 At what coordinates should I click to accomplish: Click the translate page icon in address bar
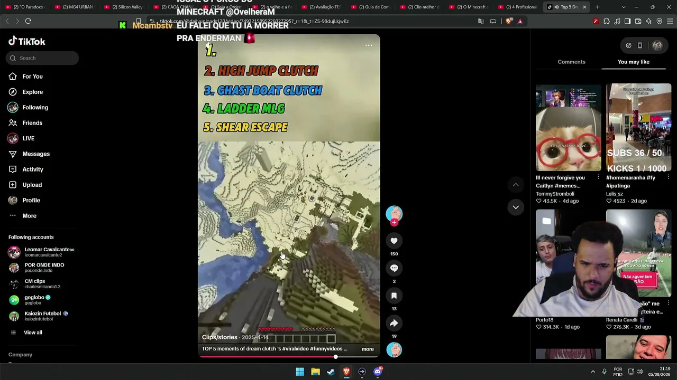coord(481,21)
